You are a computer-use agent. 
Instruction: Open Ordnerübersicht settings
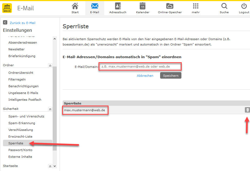click(21, 73)
